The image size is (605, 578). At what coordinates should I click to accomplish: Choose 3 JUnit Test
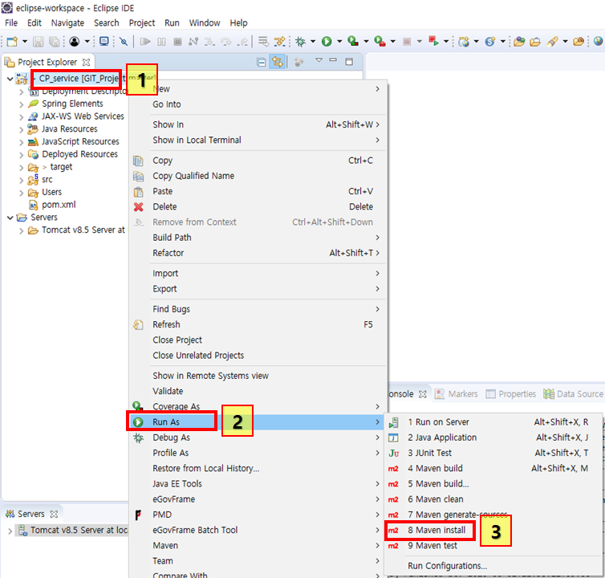point(493,453)
